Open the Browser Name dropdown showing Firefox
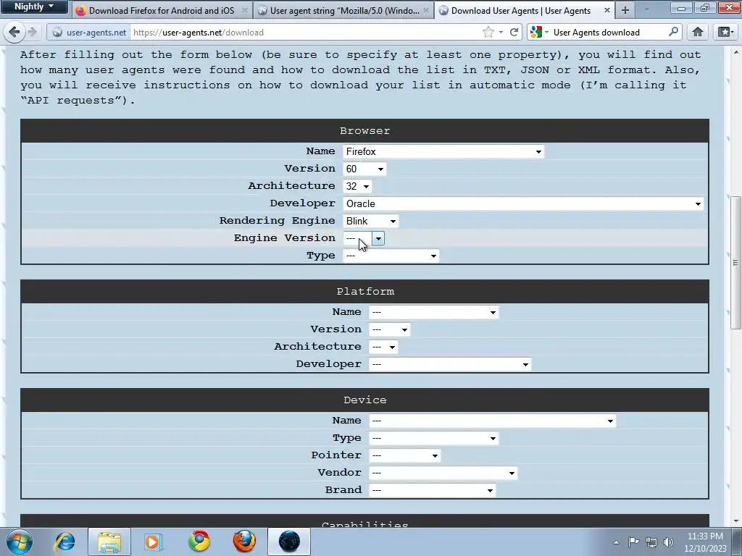 tap(443, 151)
